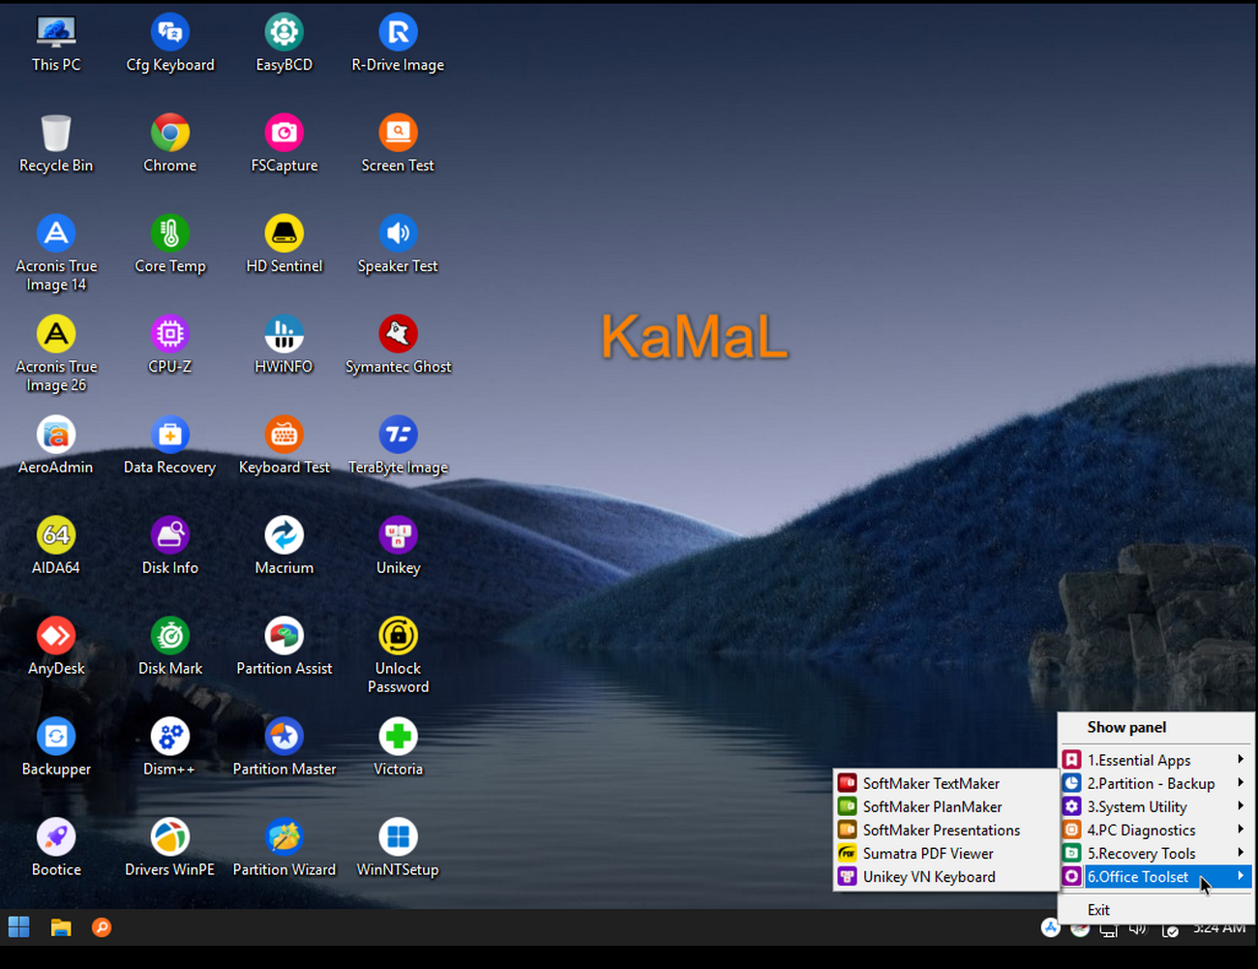Select the Data Recovery shortcut
The image size is (1258, 969).
pos(170,447)
